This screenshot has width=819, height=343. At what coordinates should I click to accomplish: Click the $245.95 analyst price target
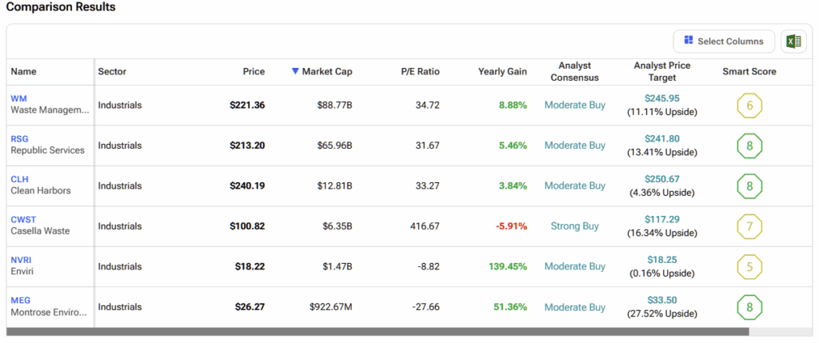pyautogui.click(x=662, y=98)
